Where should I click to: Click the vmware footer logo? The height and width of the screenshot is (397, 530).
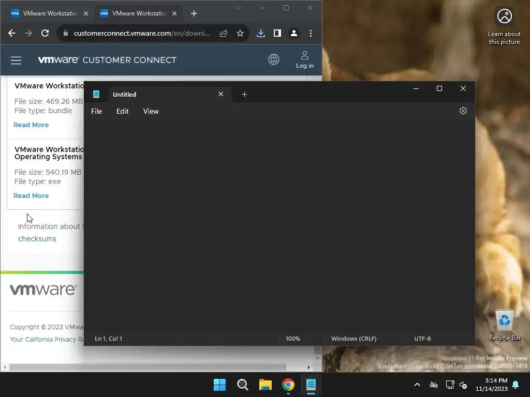(43, 289)
